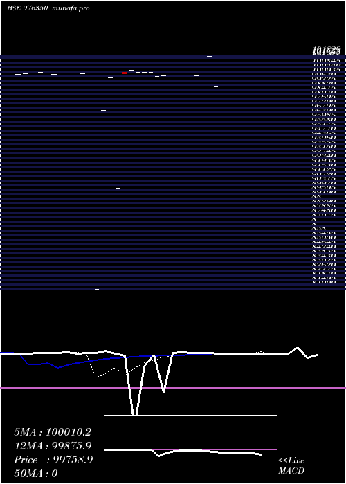Screen dimensions: 346x484
Task: Click the "<<Live MACD" label
Action: (291, 466)
